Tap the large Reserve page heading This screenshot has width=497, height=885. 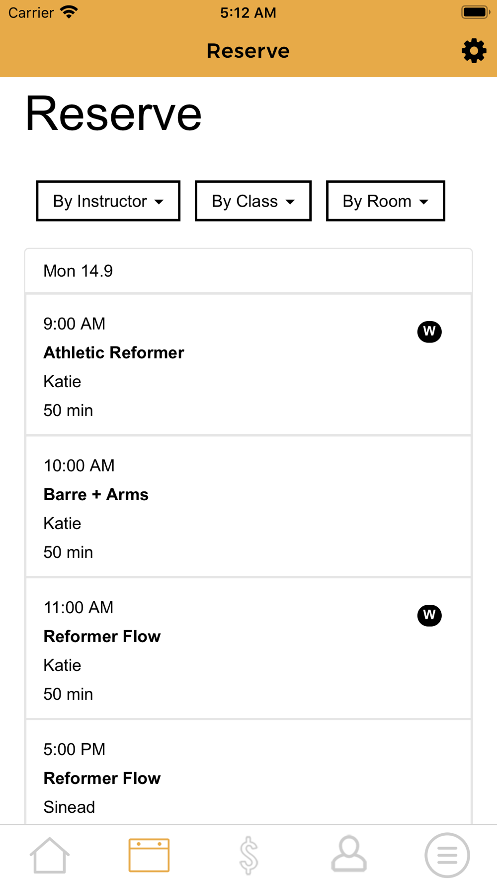113,114
